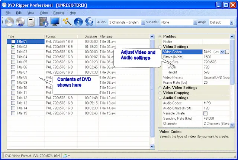Image resolution: width=238 pixels, height=160 pixels.
Task: Click the Video Codec ellipsis button
Action: (227, 52)
